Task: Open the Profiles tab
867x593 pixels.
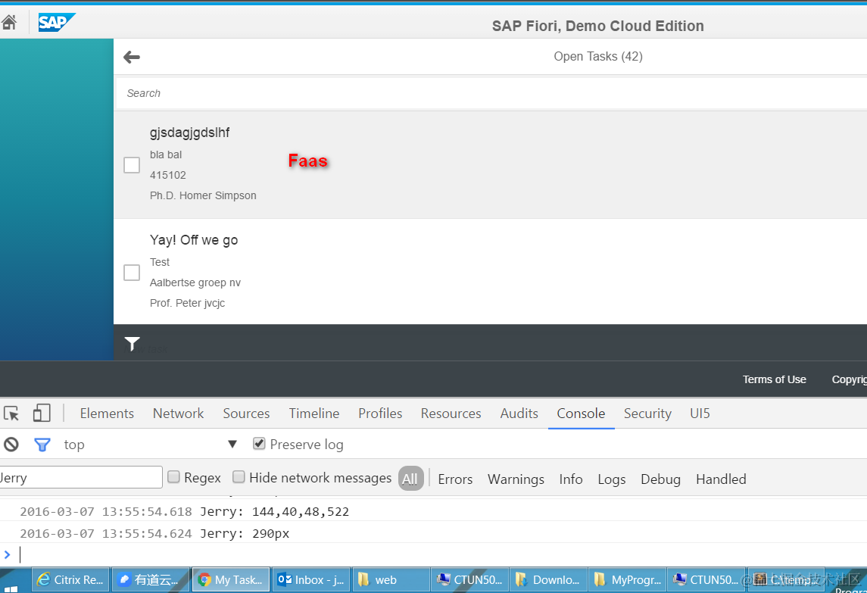Action: pyautogui.click(x=380, y=414)
